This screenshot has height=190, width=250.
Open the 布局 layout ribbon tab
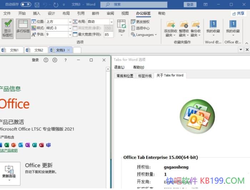tap(66, 13)
